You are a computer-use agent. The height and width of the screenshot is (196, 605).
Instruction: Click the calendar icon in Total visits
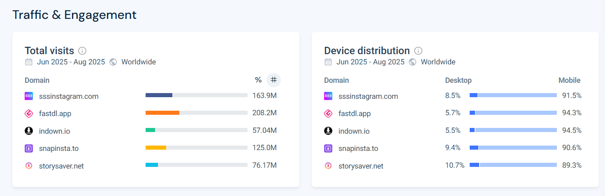click(x=29, y=62)
